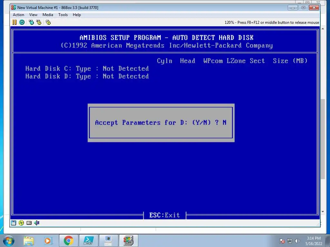The width and height of the screenshot is (330, 247).
Task: Open PowerShell from taskbar
Action: click(88, 241)
